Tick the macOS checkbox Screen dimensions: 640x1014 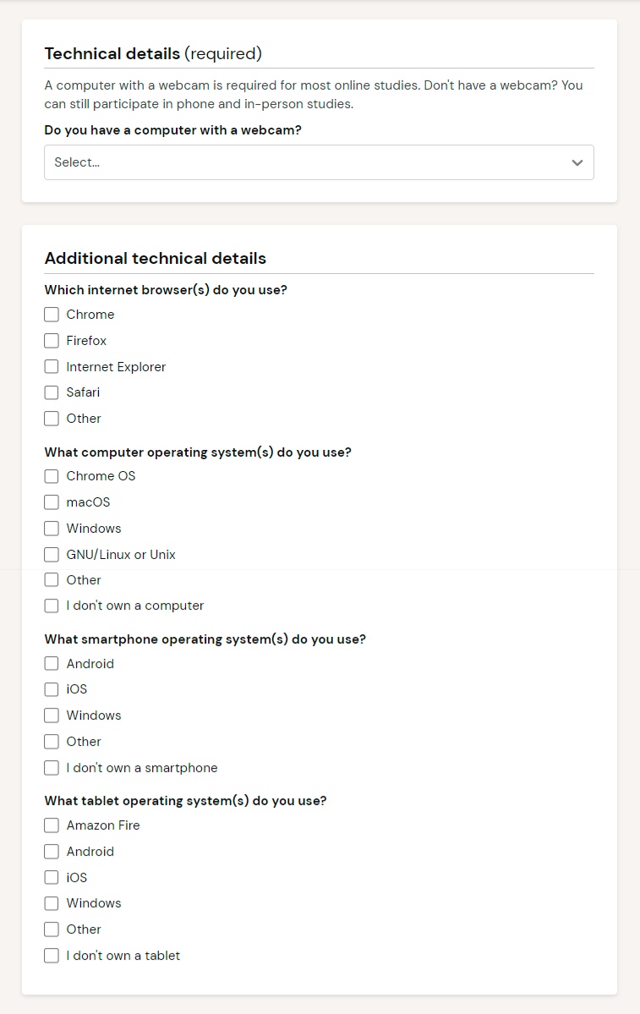[x=52, y=502]
